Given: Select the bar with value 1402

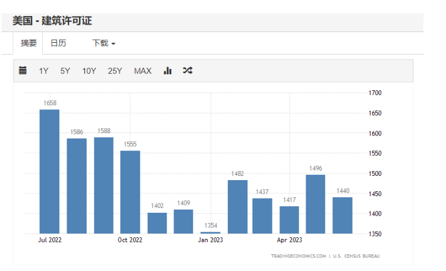Looking at the screenshot, I should [x=158, y=223].
